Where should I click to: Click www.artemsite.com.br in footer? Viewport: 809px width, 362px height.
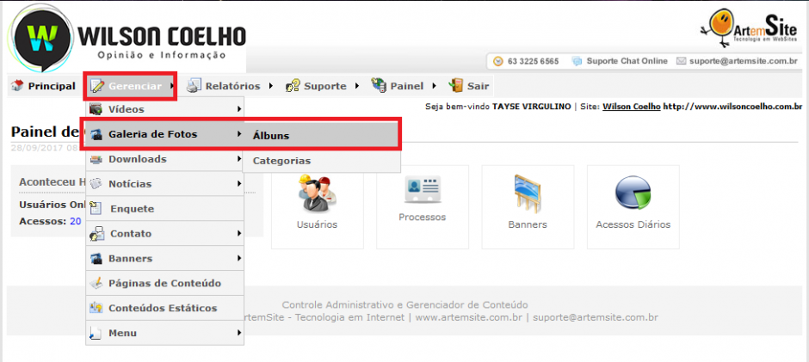[469, 317]
